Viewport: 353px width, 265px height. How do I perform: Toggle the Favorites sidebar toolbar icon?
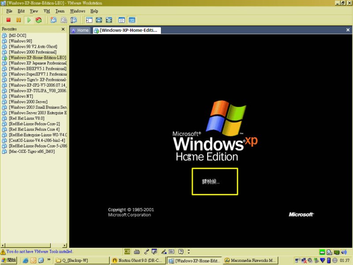click(89, 20)
